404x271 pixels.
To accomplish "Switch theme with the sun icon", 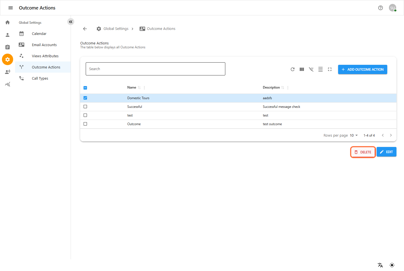I will pos(392,265).
